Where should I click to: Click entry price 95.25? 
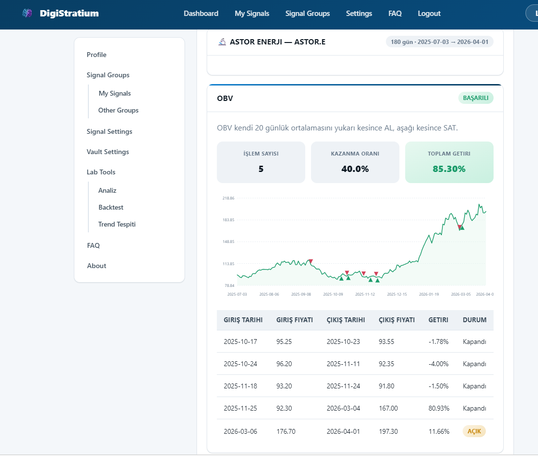tap(284, 342)
